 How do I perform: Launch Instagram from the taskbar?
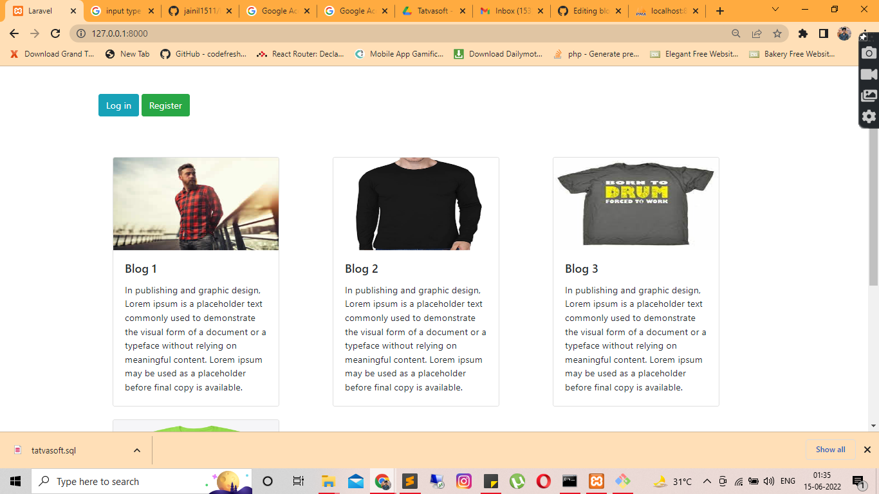click(465, 481)
